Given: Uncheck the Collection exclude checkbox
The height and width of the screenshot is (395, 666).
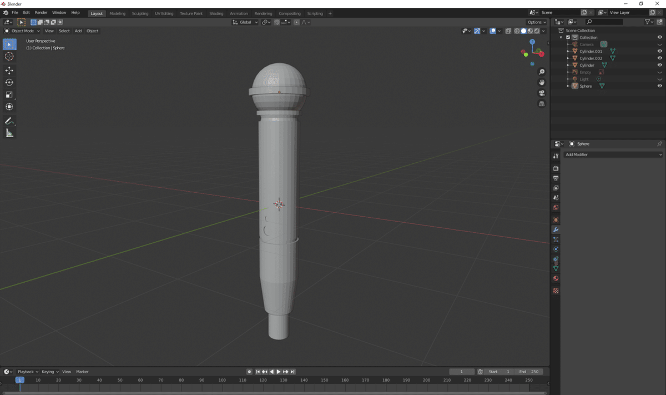Looking at the screenshot, I should coord(568,37).
